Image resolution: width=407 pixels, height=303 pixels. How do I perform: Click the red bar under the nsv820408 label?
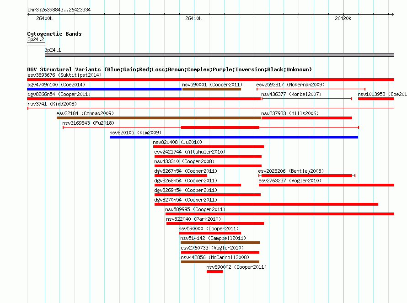(209, 147)
